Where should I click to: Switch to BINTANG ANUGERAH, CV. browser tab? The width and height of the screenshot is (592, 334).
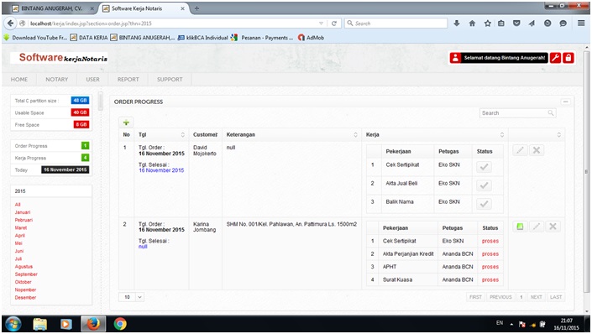(x=52, y=8)
